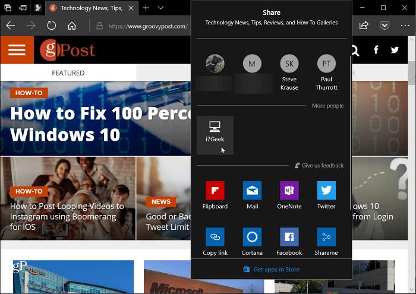
Task: Pick the contact with M avatar
Action: point(252,64)
